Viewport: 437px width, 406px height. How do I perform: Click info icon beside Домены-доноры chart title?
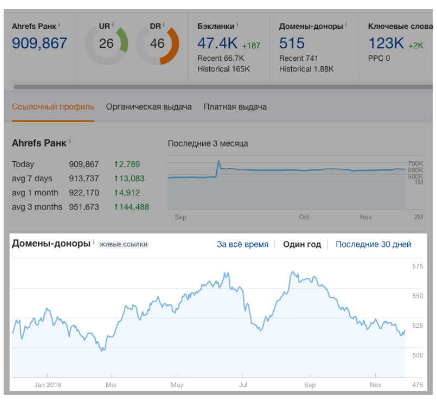93,243
